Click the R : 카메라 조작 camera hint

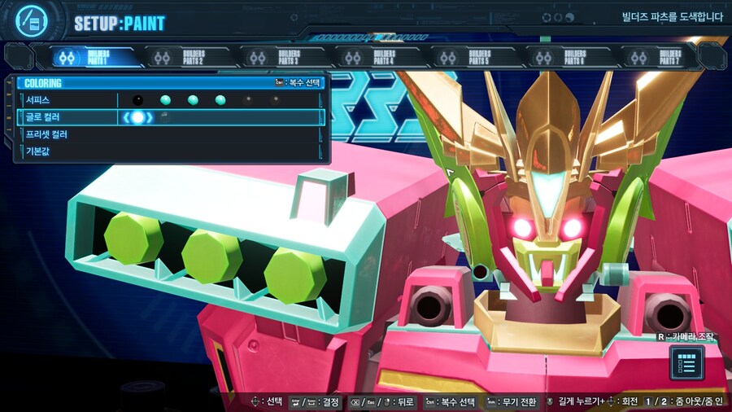coord(686,337)
